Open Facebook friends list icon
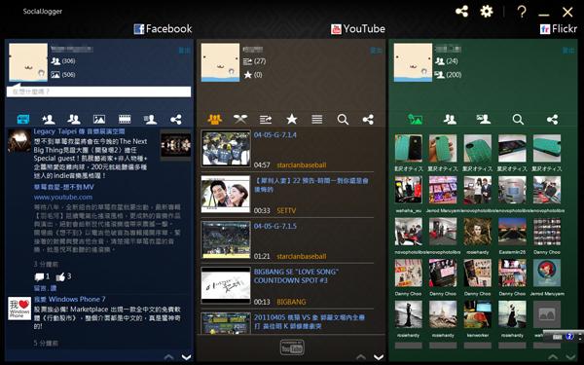The width and height of the screenshot is (584, 365). click(74, 119)
